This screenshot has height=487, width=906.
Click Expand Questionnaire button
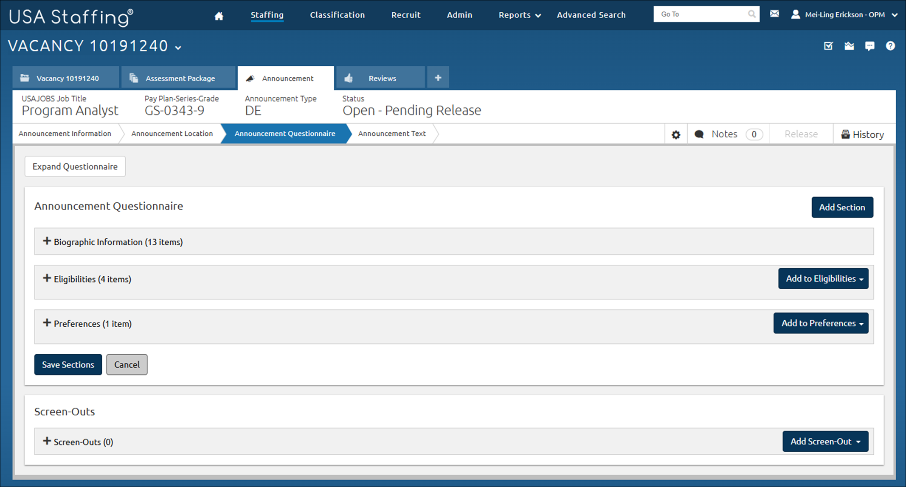pos(75,166)
